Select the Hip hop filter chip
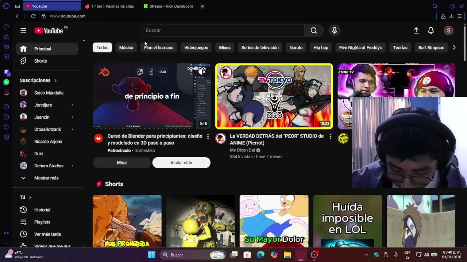The image size is (467, 262). pyautogui.click(x=321, y=48)
